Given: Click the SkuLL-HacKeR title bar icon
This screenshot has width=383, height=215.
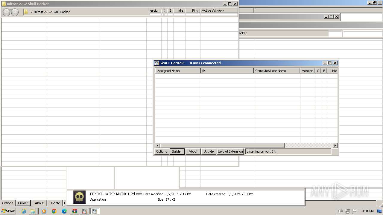Looking at the screenshot, I should [x=156, y=63].
